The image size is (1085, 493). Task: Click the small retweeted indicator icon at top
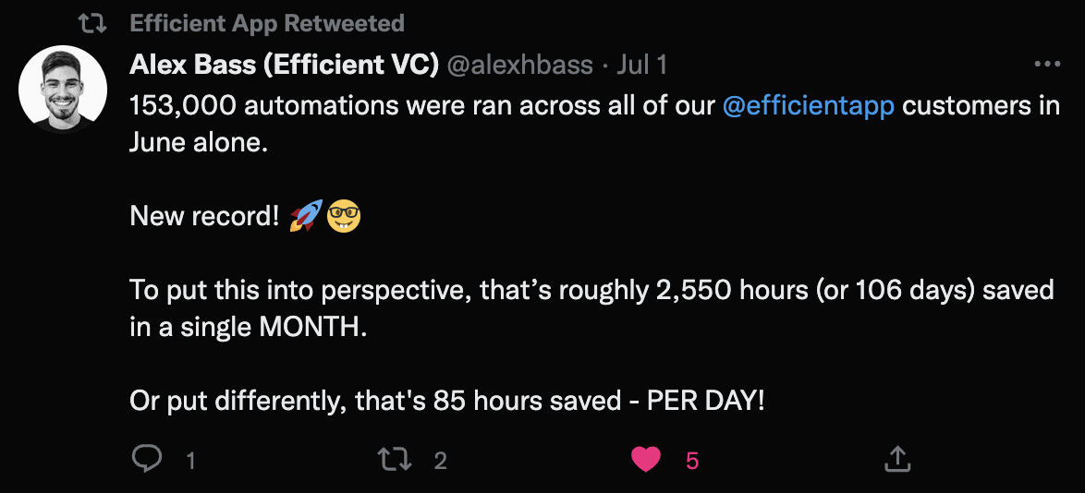pyautogui.click(x=92, y=23)
